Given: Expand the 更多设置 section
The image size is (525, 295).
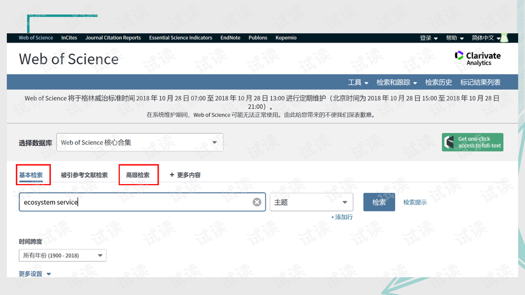Looking at the screenshot, I should click(x=35, y=274).
